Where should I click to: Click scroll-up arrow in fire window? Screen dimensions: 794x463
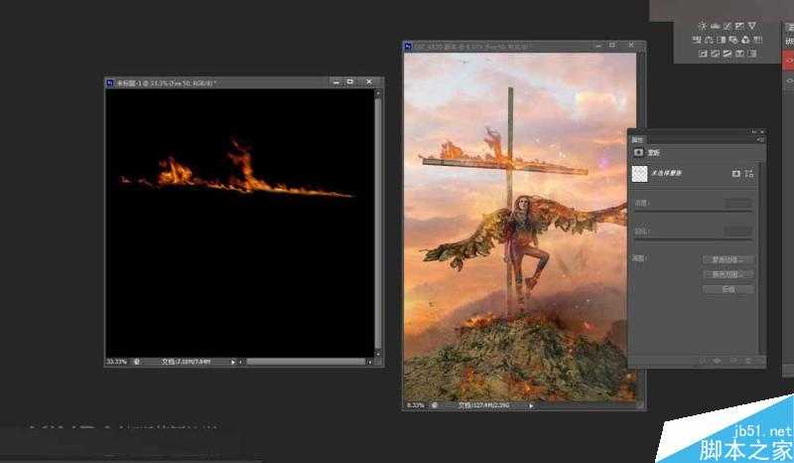(378, 93)
